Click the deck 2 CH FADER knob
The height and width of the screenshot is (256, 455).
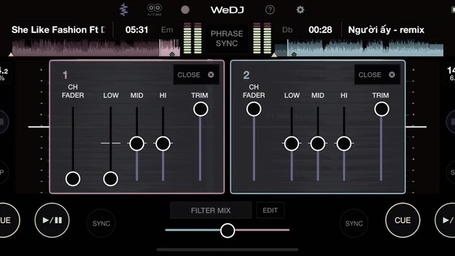click(254, 109)
